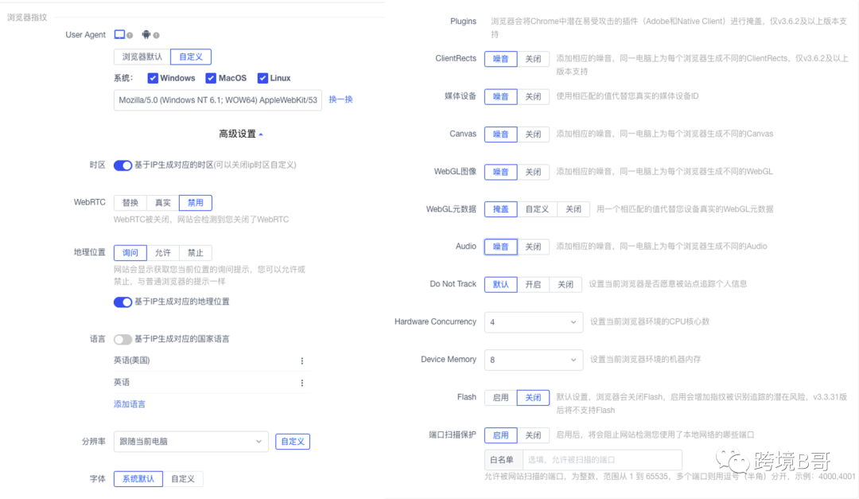The image size is (859, 499).
Task: Choose 系统默认 for 字体
Action: pos(138,479)
